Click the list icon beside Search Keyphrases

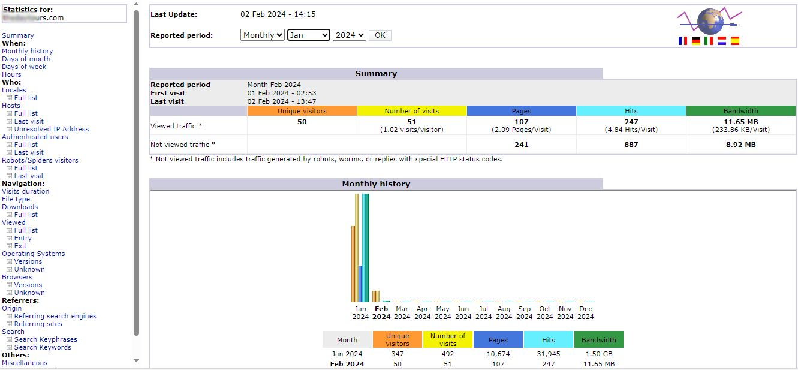point(9,339)
